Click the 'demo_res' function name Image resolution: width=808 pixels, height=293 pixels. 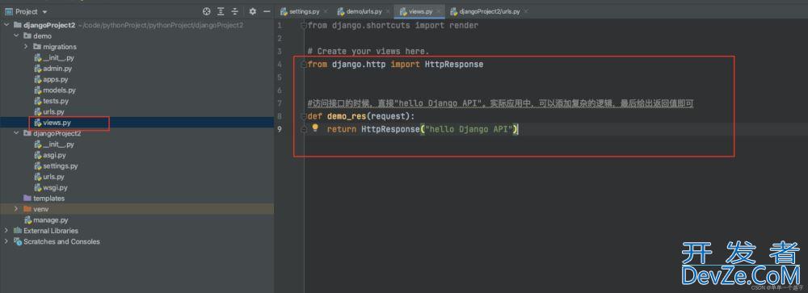tap(347, 116)
